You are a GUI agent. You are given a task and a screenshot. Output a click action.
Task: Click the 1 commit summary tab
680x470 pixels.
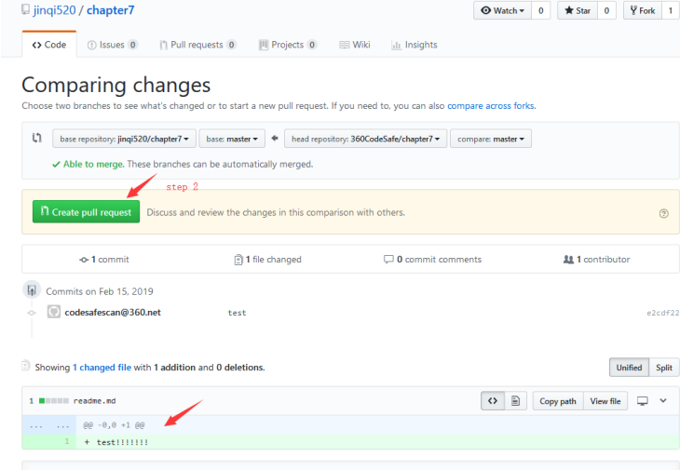pyautogui.click(x=104, y=260)
